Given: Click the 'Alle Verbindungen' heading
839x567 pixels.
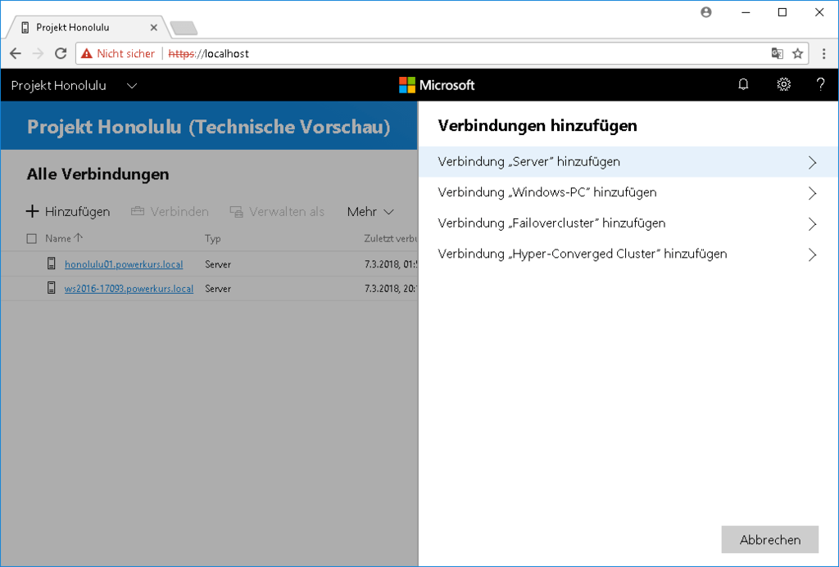Looking at the screenshot, I should (x=98, y=174).
